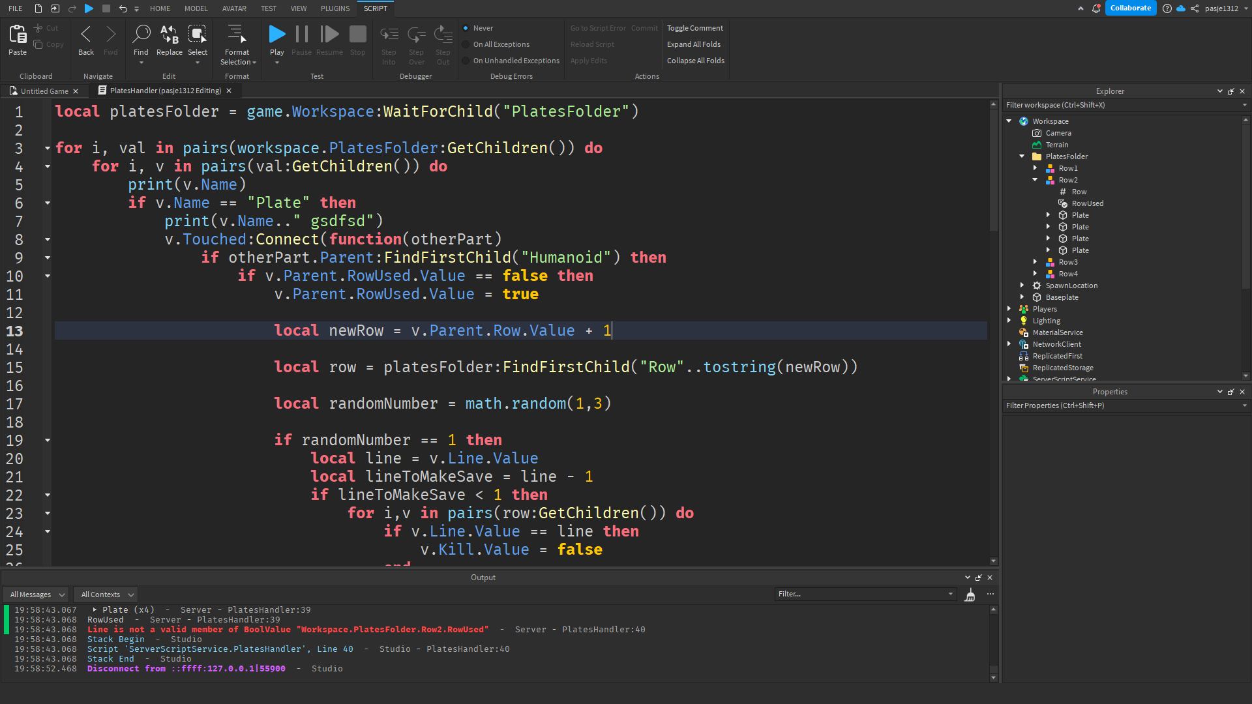Select the Baseplate item in Explorer
Viewport: 1252px width, 704px height.
[x=1062, y=297]
